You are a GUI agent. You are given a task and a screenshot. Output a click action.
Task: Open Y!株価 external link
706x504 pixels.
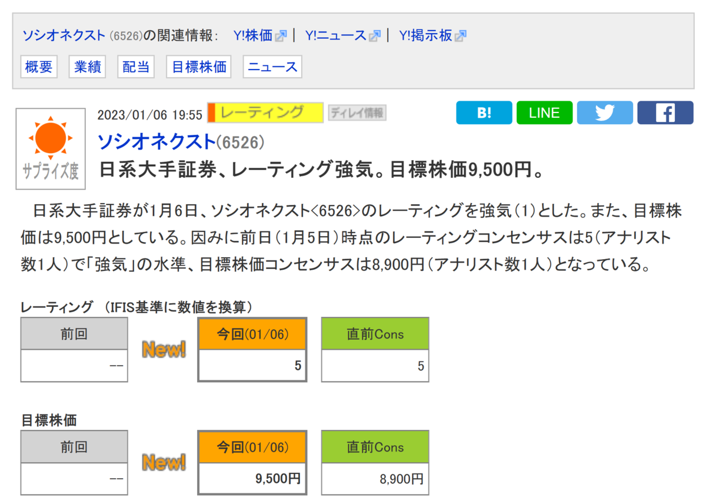coord(259,35)
